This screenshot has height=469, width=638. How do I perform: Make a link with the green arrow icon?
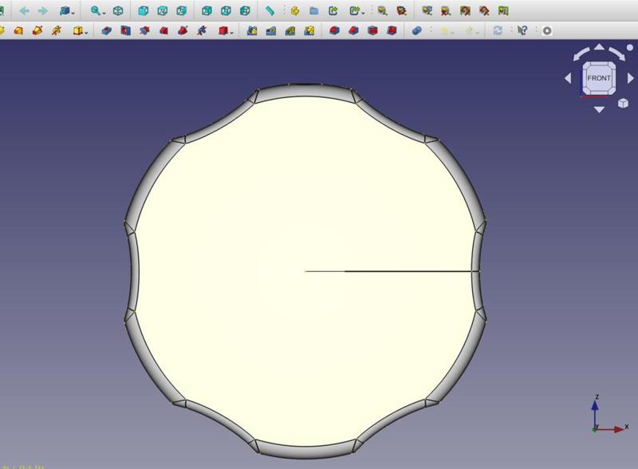pos(333,10)
